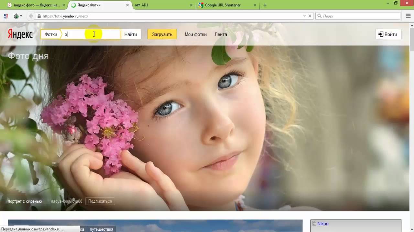Viewport: 414px width, 232px height.
Task: Close the Google URL Shortener tab
Action: [255, 5]
